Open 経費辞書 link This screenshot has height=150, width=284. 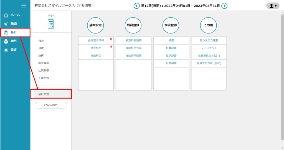[171, 48]
